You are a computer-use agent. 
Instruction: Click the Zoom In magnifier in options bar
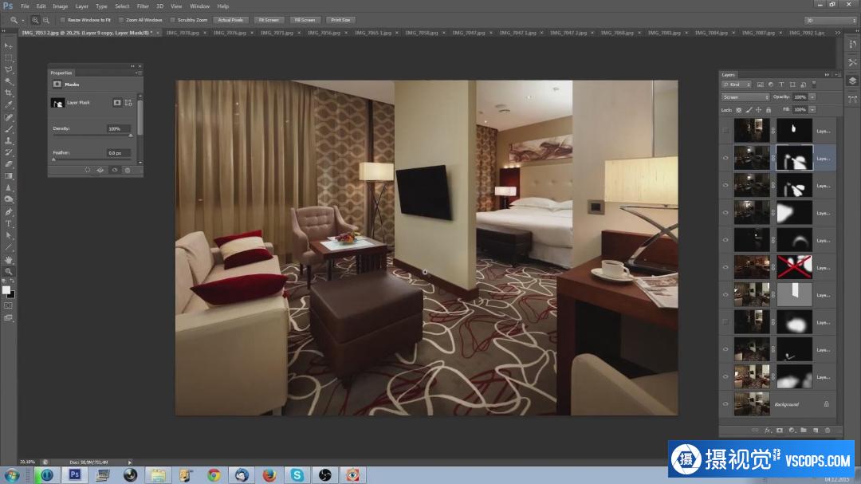pyautogui.click(x=35, y=20)
